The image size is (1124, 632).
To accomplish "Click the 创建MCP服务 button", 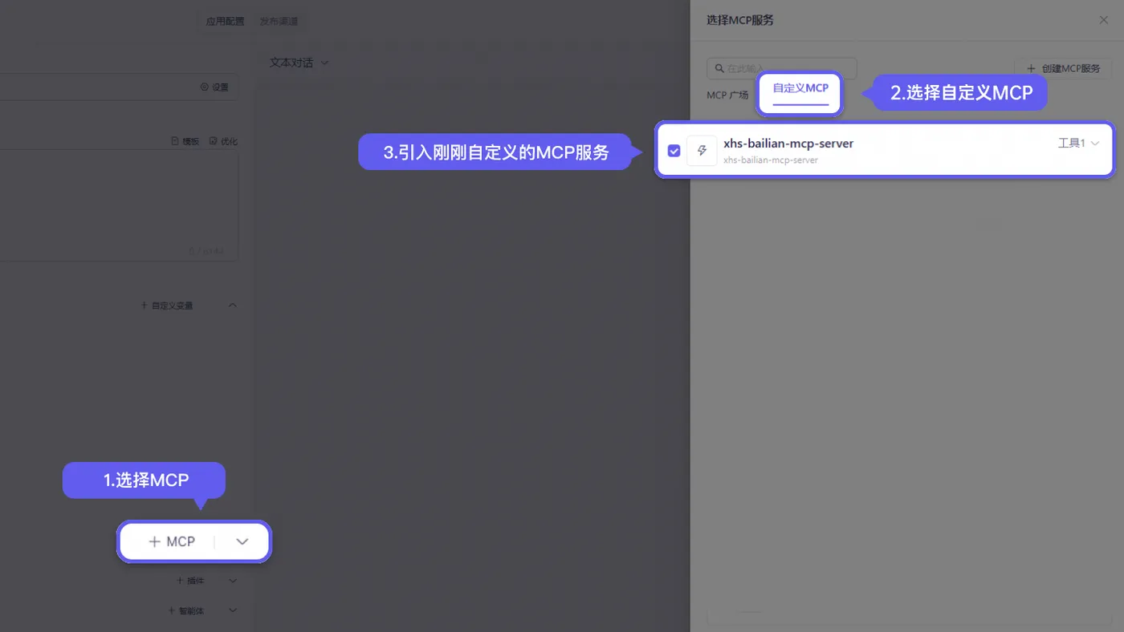I will (1062, 68).
